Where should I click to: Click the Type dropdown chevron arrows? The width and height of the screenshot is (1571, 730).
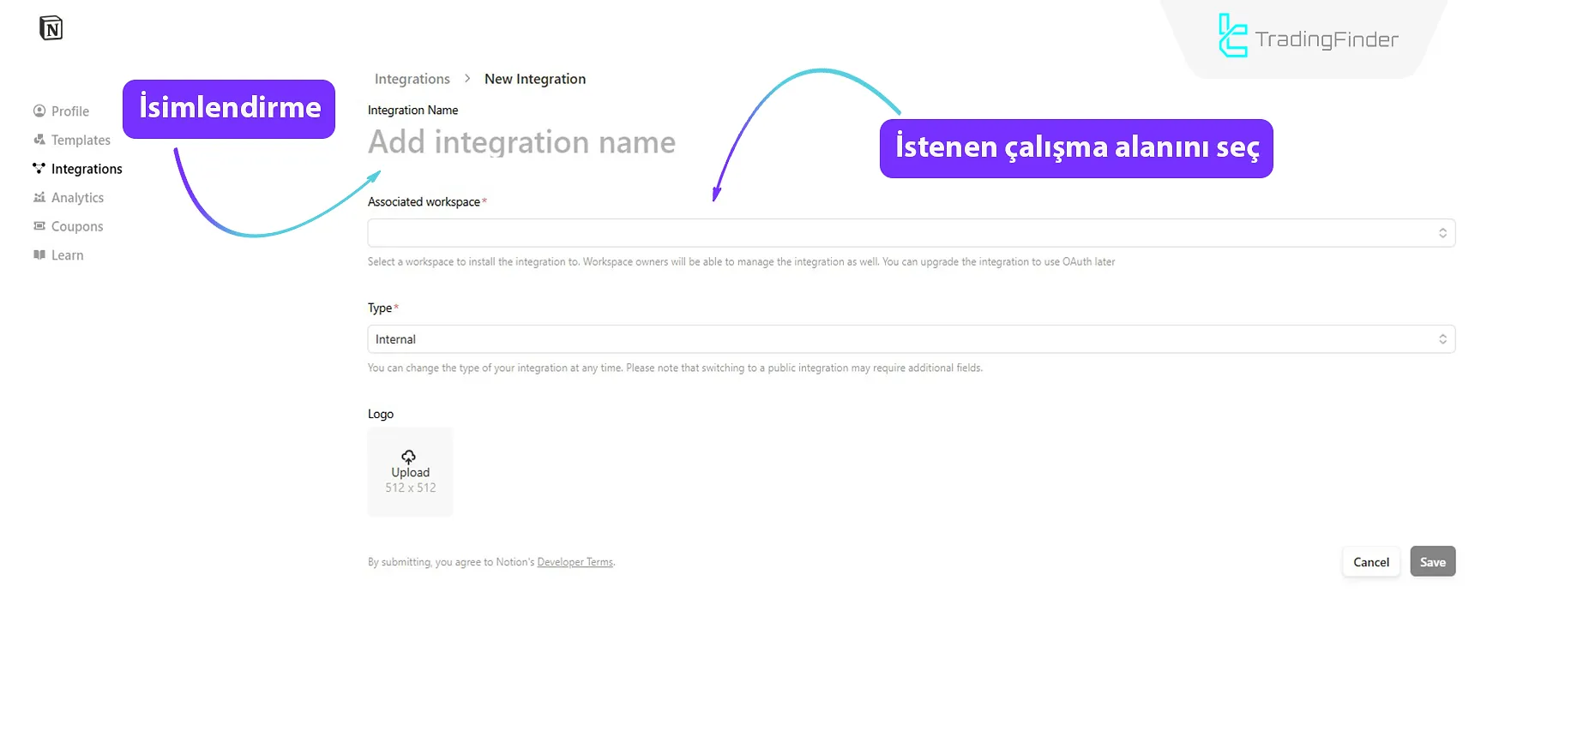coord(1442,339)
